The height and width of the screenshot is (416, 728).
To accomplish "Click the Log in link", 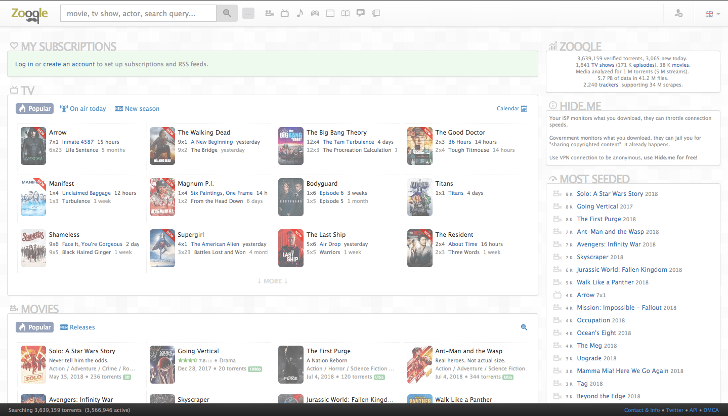I will click(x=24, y=64).
